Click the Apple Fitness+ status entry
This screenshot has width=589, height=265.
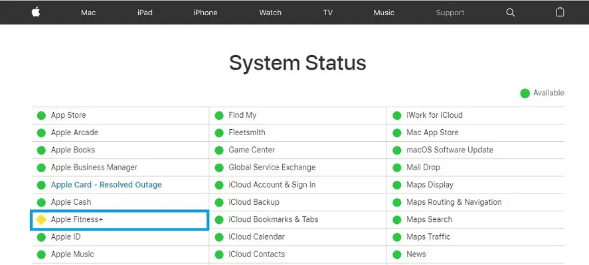tap(77, 219)
